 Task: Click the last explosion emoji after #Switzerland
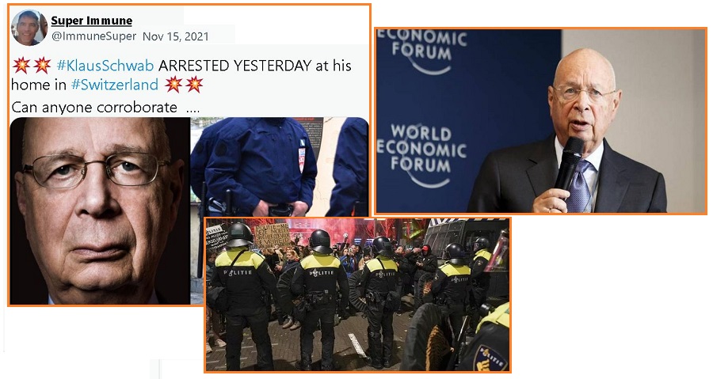click(x=194, y=85)
